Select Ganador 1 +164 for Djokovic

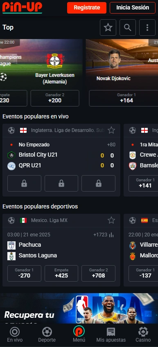[x=123, y=98]
